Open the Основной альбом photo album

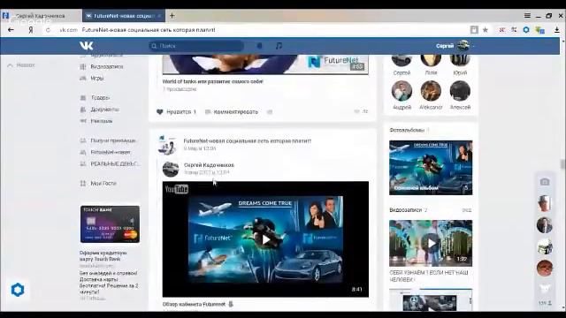click(x=431, y=168)
